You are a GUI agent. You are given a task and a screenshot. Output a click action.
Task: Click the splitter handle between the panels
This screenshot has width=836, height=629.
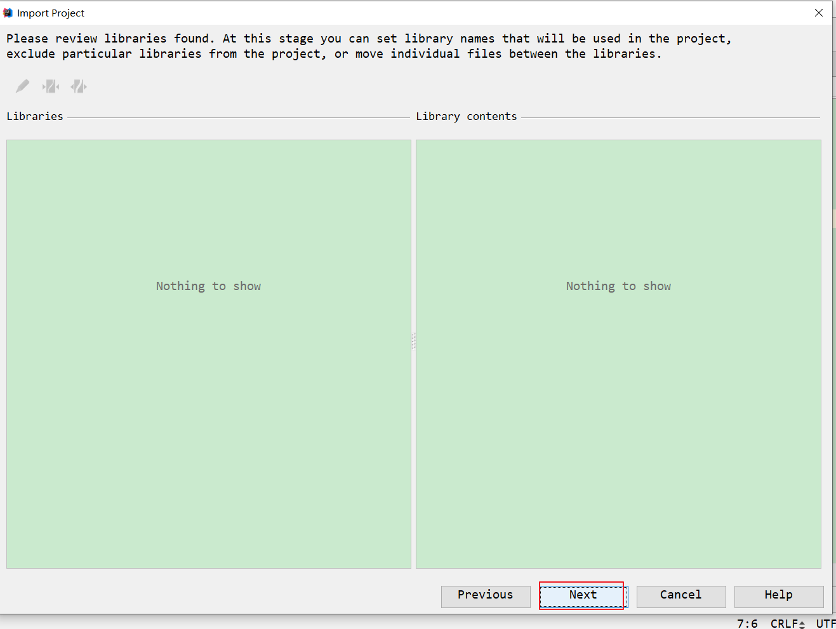(413, 341)
